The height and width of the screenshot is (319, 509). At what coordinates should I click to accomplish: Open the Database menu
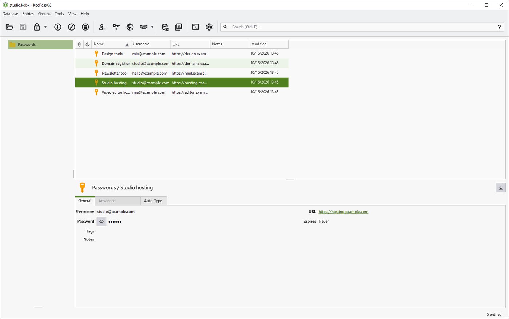point(10,14)
